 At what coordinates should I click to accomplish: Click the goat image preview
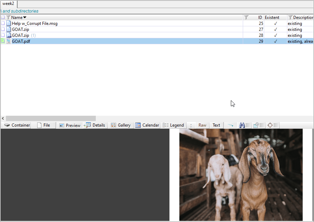(x=241, y=175)
